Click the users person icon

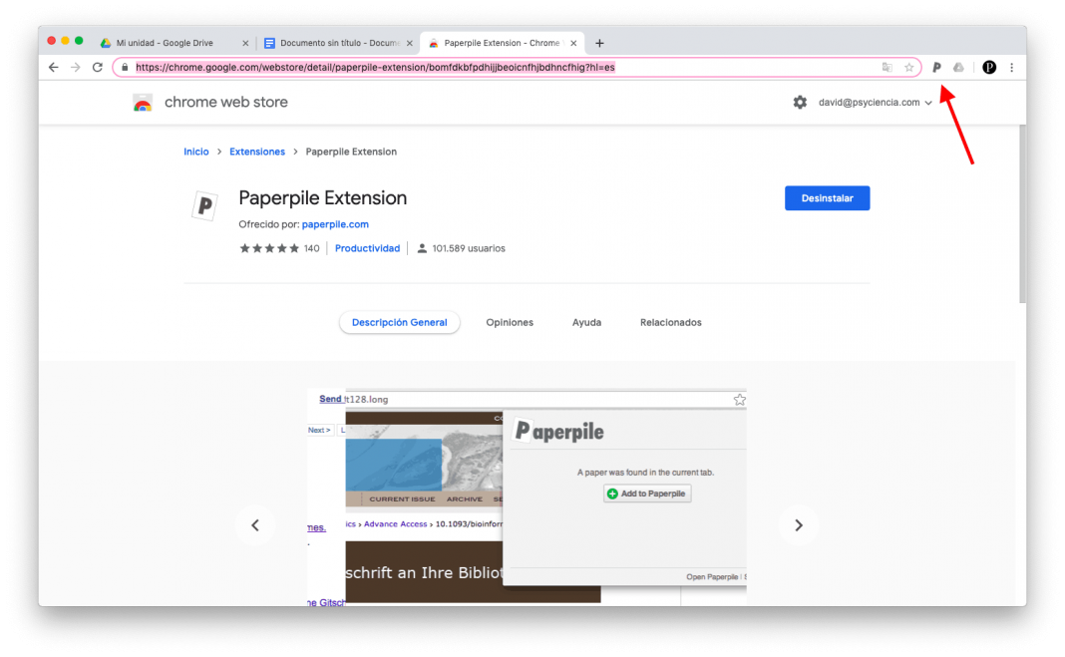422,248
